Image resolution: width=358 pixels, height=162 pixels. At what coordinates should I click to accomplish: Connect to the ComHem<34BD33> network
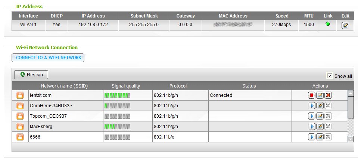pyautogui.click(x=312, y=106)
